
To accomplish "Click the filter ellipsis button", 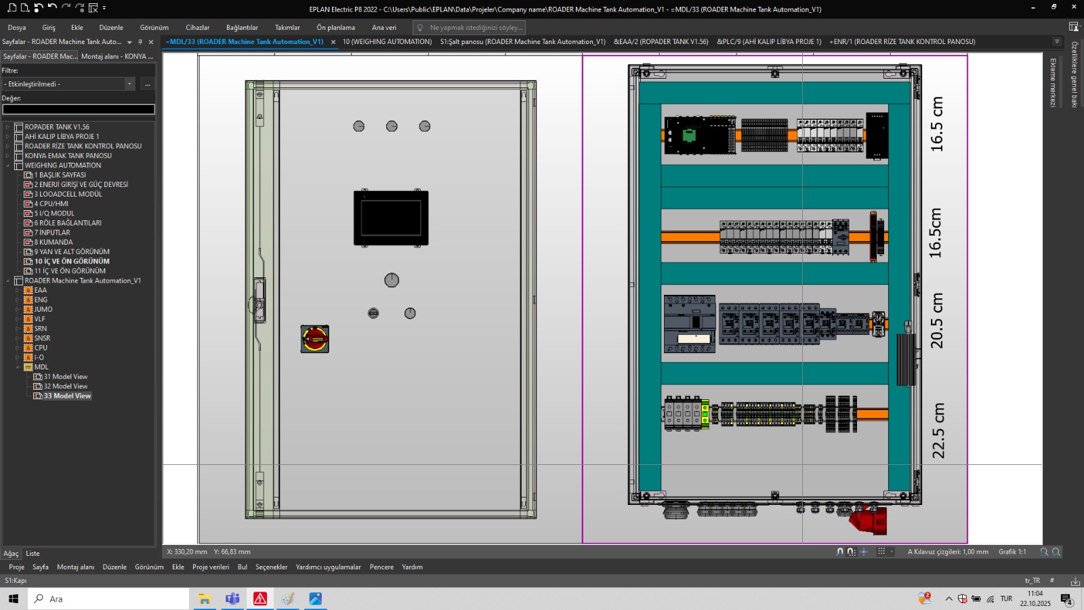I will 147,84.
